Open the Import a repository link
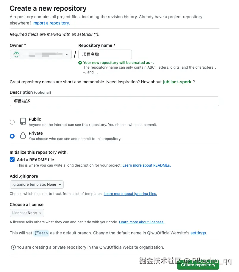The height and width of the screenshot is (272, 239). click(x=51, y=23)
